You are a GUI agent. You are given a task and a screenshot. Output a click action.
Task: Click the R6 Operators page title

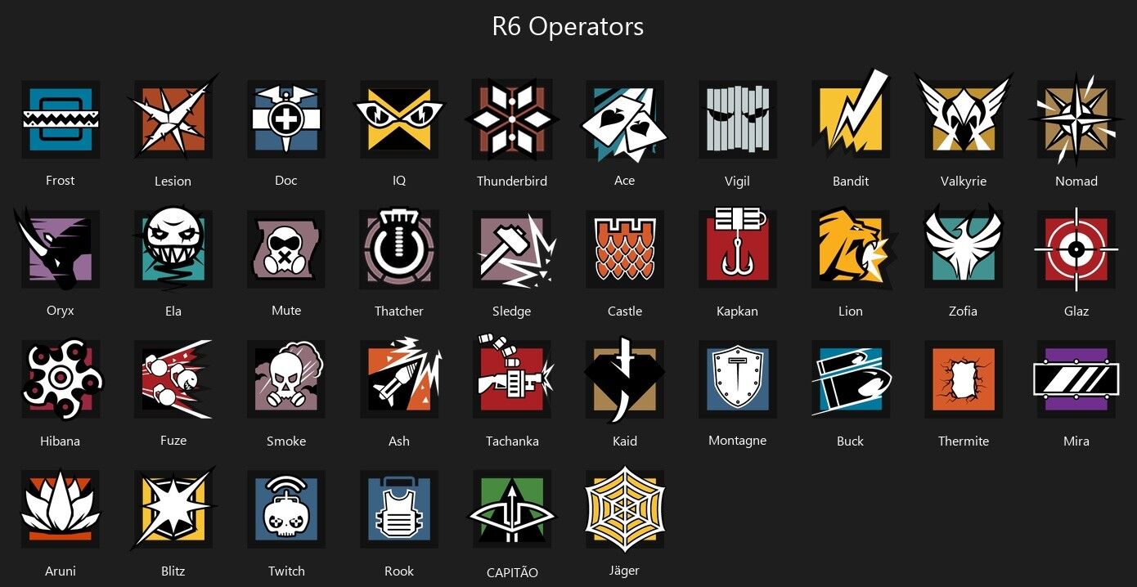click(x=568, y=26)
